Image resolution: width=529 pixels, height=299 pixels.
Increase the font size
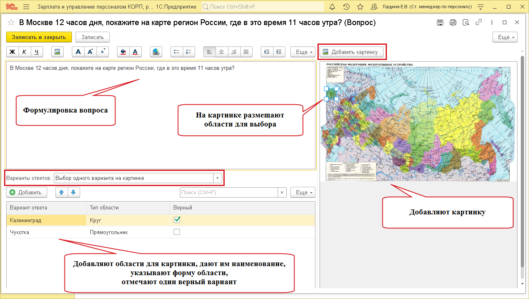90,52
